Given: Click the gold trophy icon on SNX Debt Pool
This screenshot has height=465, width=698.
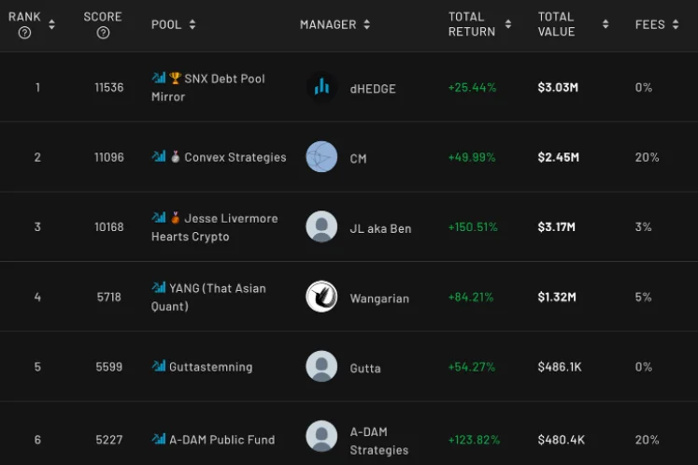Looking at the screenshot, I should [x=175, y=79].
